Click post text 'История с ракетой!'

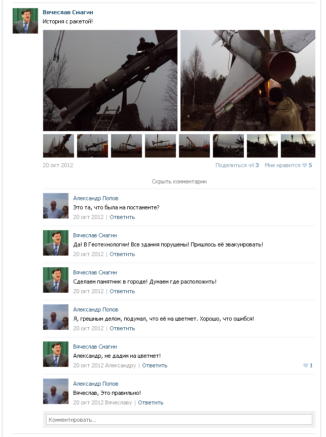pyautogui.click(x=67, y=21)
